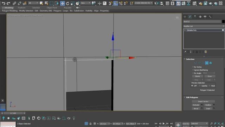Collapse the Selection rollout
Viewport: 225px width, 127px height.
[x=185, y=59]
